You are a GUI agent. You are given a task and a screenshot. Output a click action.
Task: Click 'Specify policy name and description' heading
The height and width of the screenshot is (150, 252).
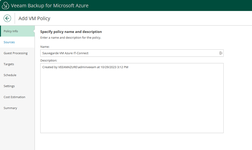pos(71,32)
